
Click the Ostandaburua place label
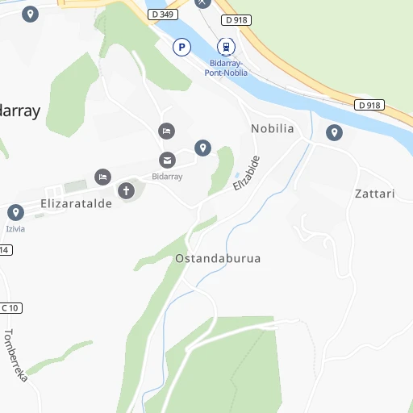[x=218, y=259]
